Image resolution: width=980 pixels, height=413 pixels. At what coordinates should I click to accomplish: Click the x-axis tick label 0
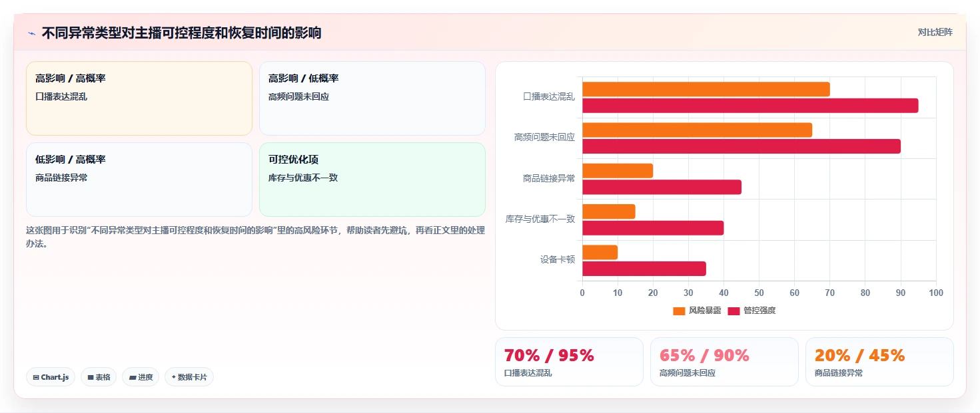point(582,293)
